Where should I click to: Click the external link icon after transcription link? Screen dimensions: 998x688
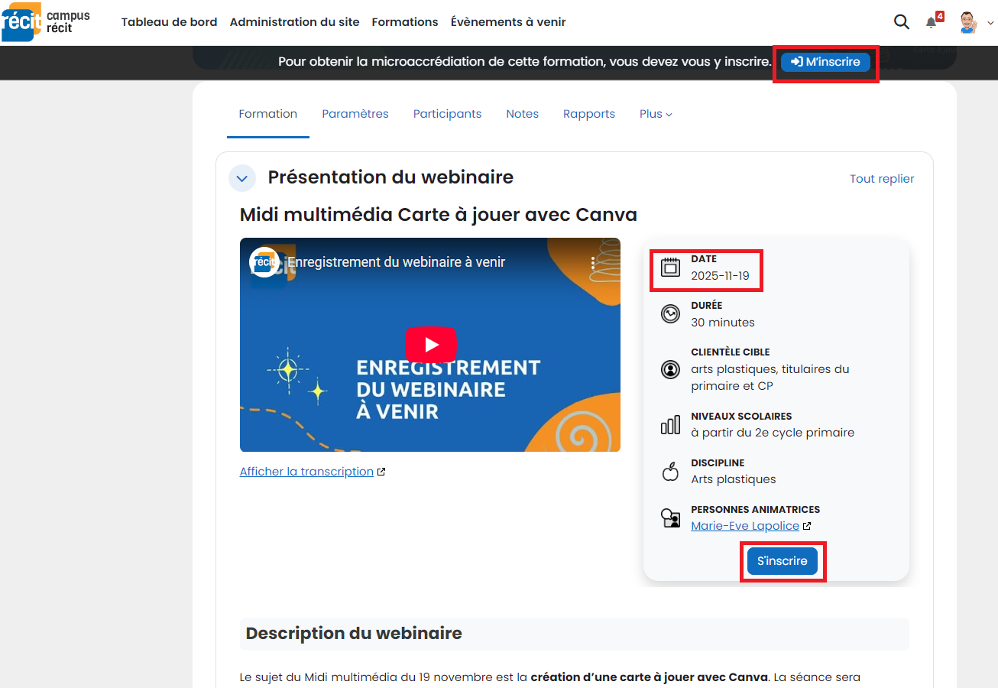click(381, 471)
